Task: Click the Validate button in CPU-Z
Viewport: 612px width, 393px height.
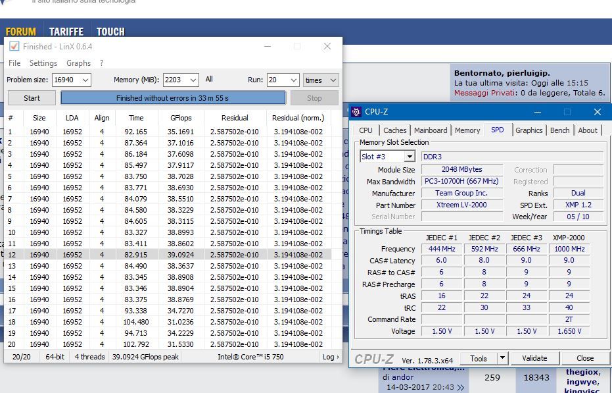Action: 534,358
